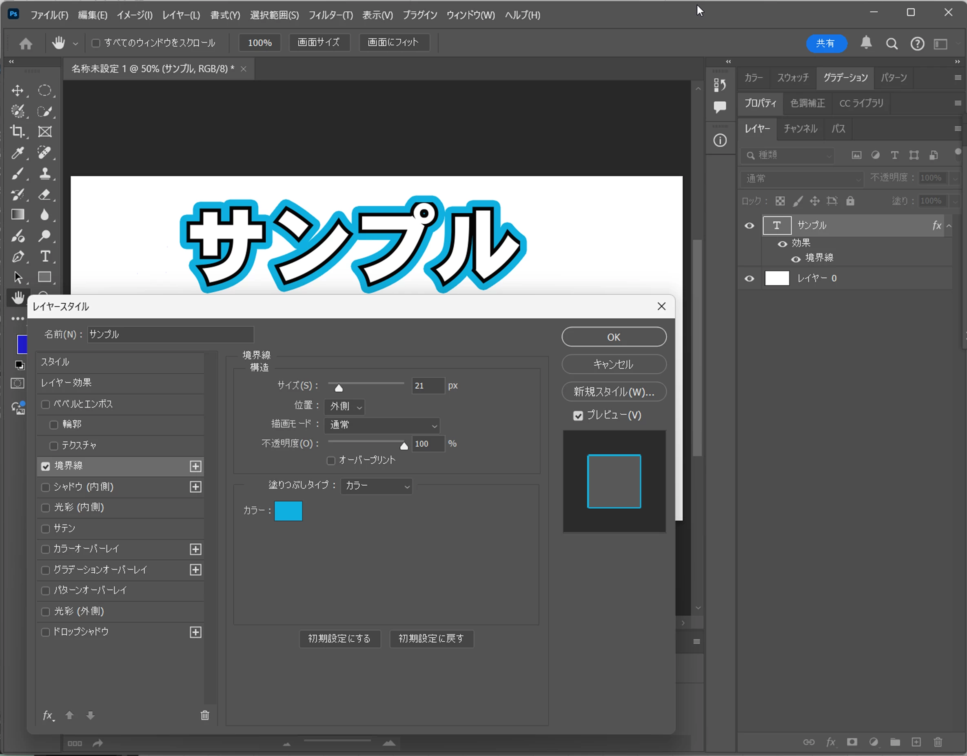The image size is (967, 756).
Task: Select the Eyedropper tool
Action: tap(17, 153)
